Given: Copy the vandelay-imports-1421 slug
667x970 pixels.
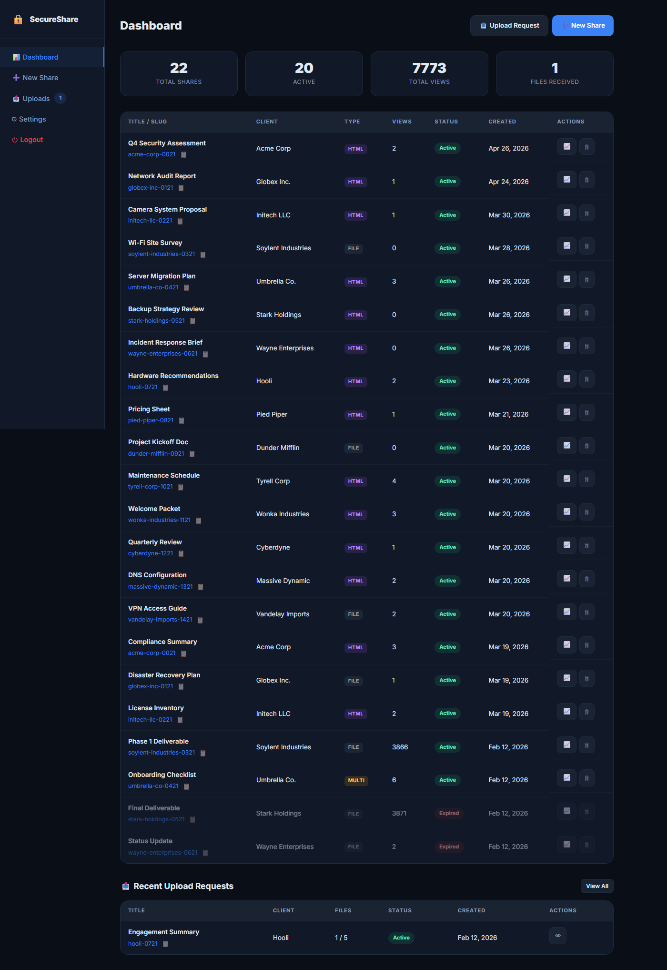Looking at the screenshot, I should pos(200,620).
